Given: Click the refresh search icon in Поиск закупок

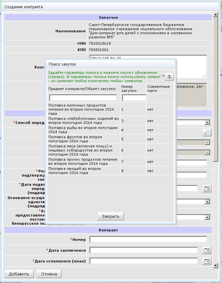Looking at the screenshot, I should 169,77.
